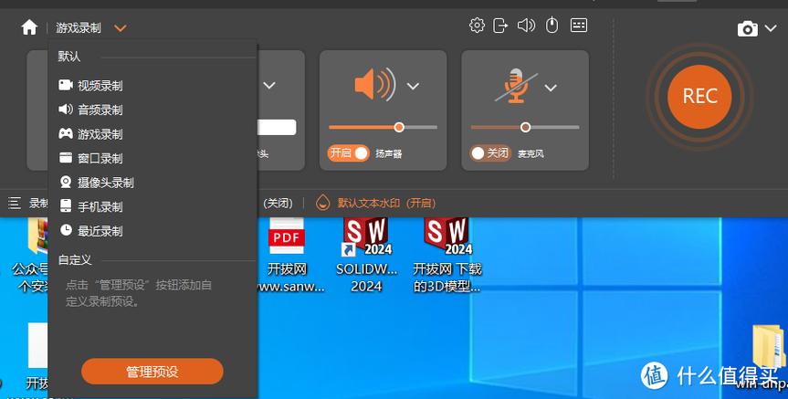The height and width of the screenshot is (399, 788).
Task: Toggle the speaker 开启 switch
Action: tap(348, 152)
